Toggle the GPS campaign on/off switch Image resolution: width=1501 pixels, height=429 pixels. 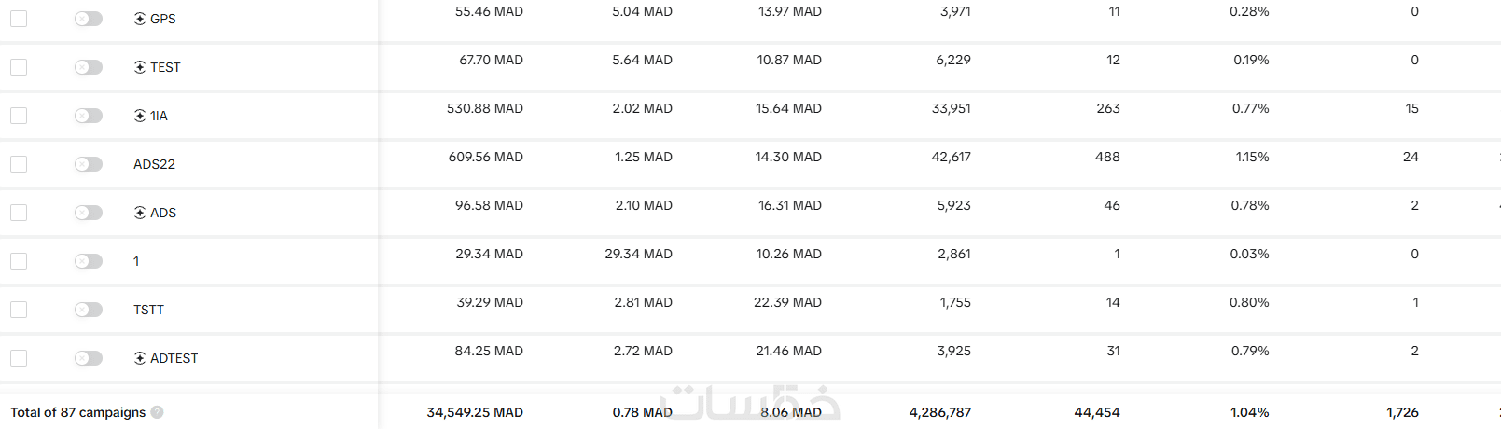(89, 19)
